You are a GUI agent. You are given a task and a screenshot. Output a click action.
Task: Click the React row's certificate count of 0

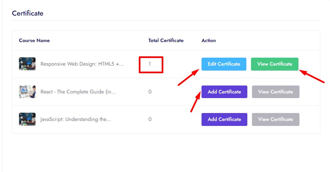[150, 92]
